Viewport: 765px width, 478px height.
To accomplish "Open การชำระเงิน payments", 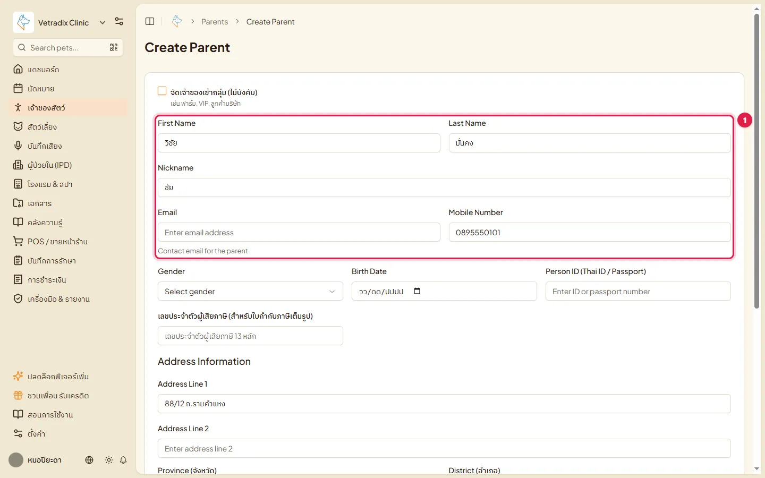I will click(68, 280).
